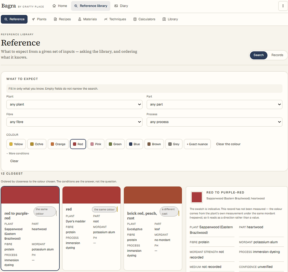Click the Reference tab search icon
Screen dimensions: 288x272
(6, 19)
